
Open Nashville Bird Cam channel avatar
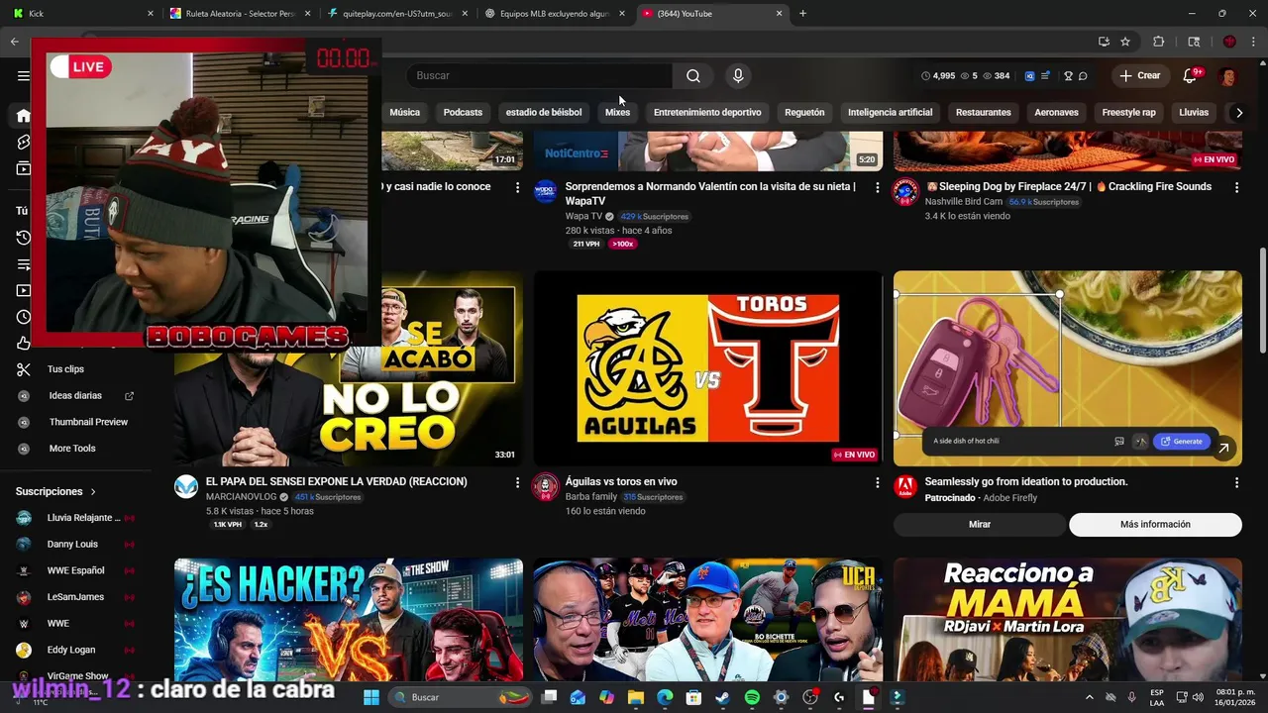[905, 191]
